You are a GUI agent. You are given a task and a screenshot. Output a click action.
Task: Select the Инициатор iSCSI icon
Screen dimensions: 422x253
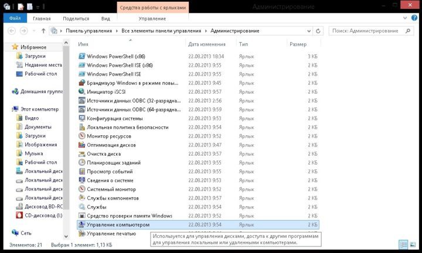pyautogui.click(x=82, y=92)
